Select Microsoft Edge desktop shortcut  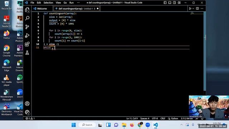click(6, 65)
